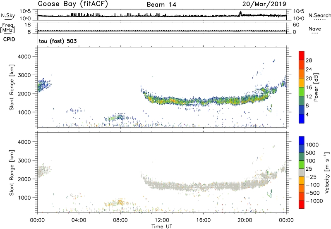Click the gray band of the Velocity colorbar
The height and width of the screenshot is (229, 331).
click(x=302, y=172)
